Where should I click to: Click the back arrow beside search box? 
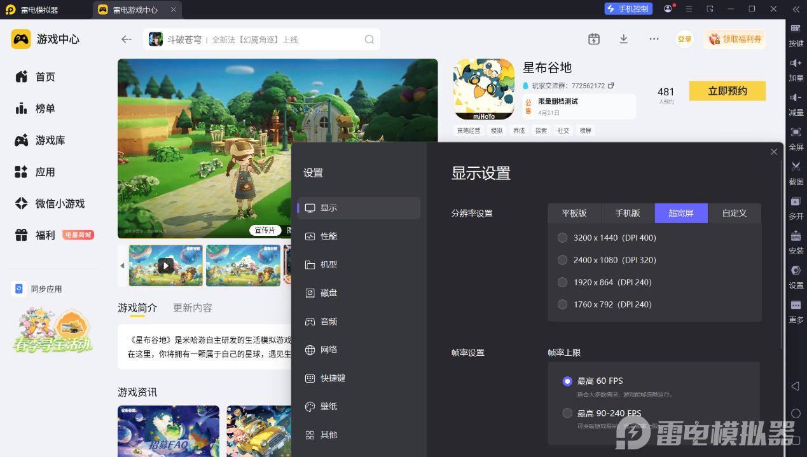(127, 39)
